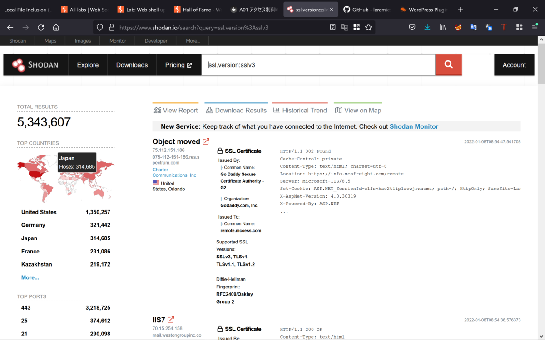Click the translate page icon in address bar
The image size is (545, 340).
coord(345,28)
